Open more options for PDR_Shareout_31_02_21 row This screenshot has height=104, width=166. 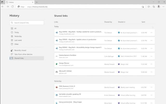coord(151,87)
